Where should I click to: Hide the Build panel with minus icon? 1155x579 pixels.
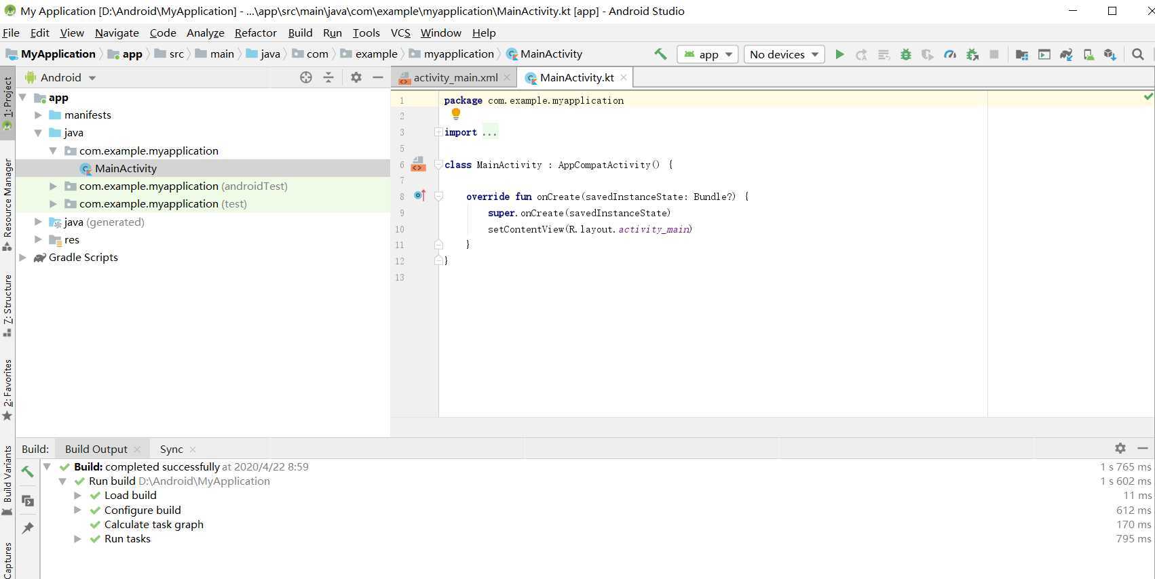coord(1143,448)
